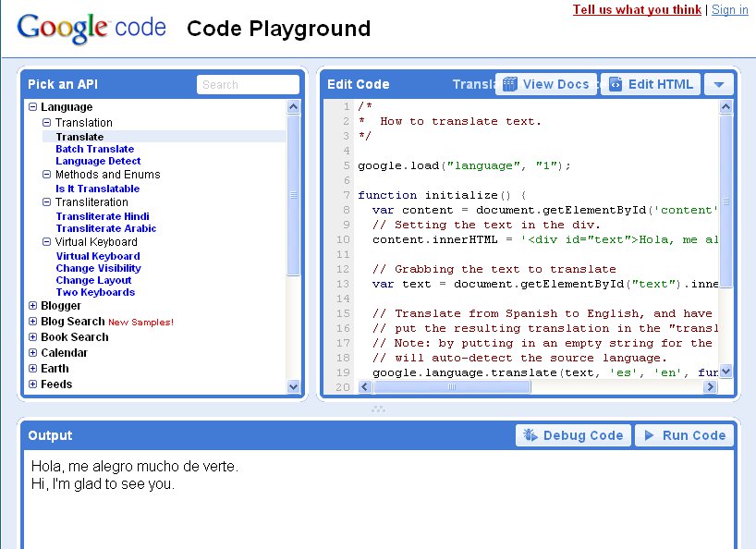Viewport: 756px width, 549px height.
Task: Click the Language category label
Action: pos(67,107)
